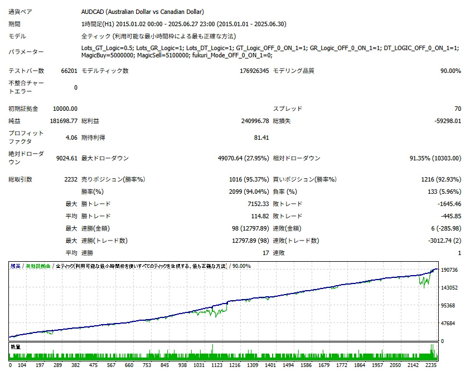
Task: Click the gross profit value 240996.78
Action: tap(255, 121)
